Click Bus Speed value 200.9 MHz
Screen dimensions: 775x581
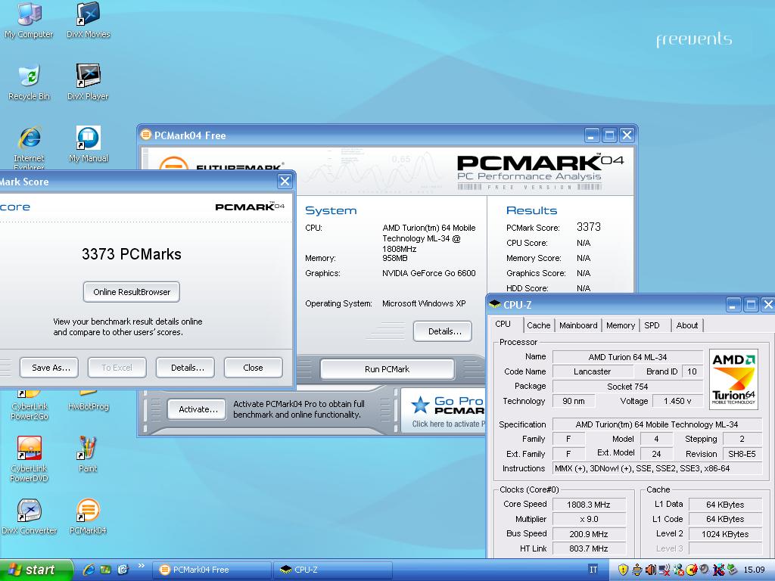coord(589,534)
